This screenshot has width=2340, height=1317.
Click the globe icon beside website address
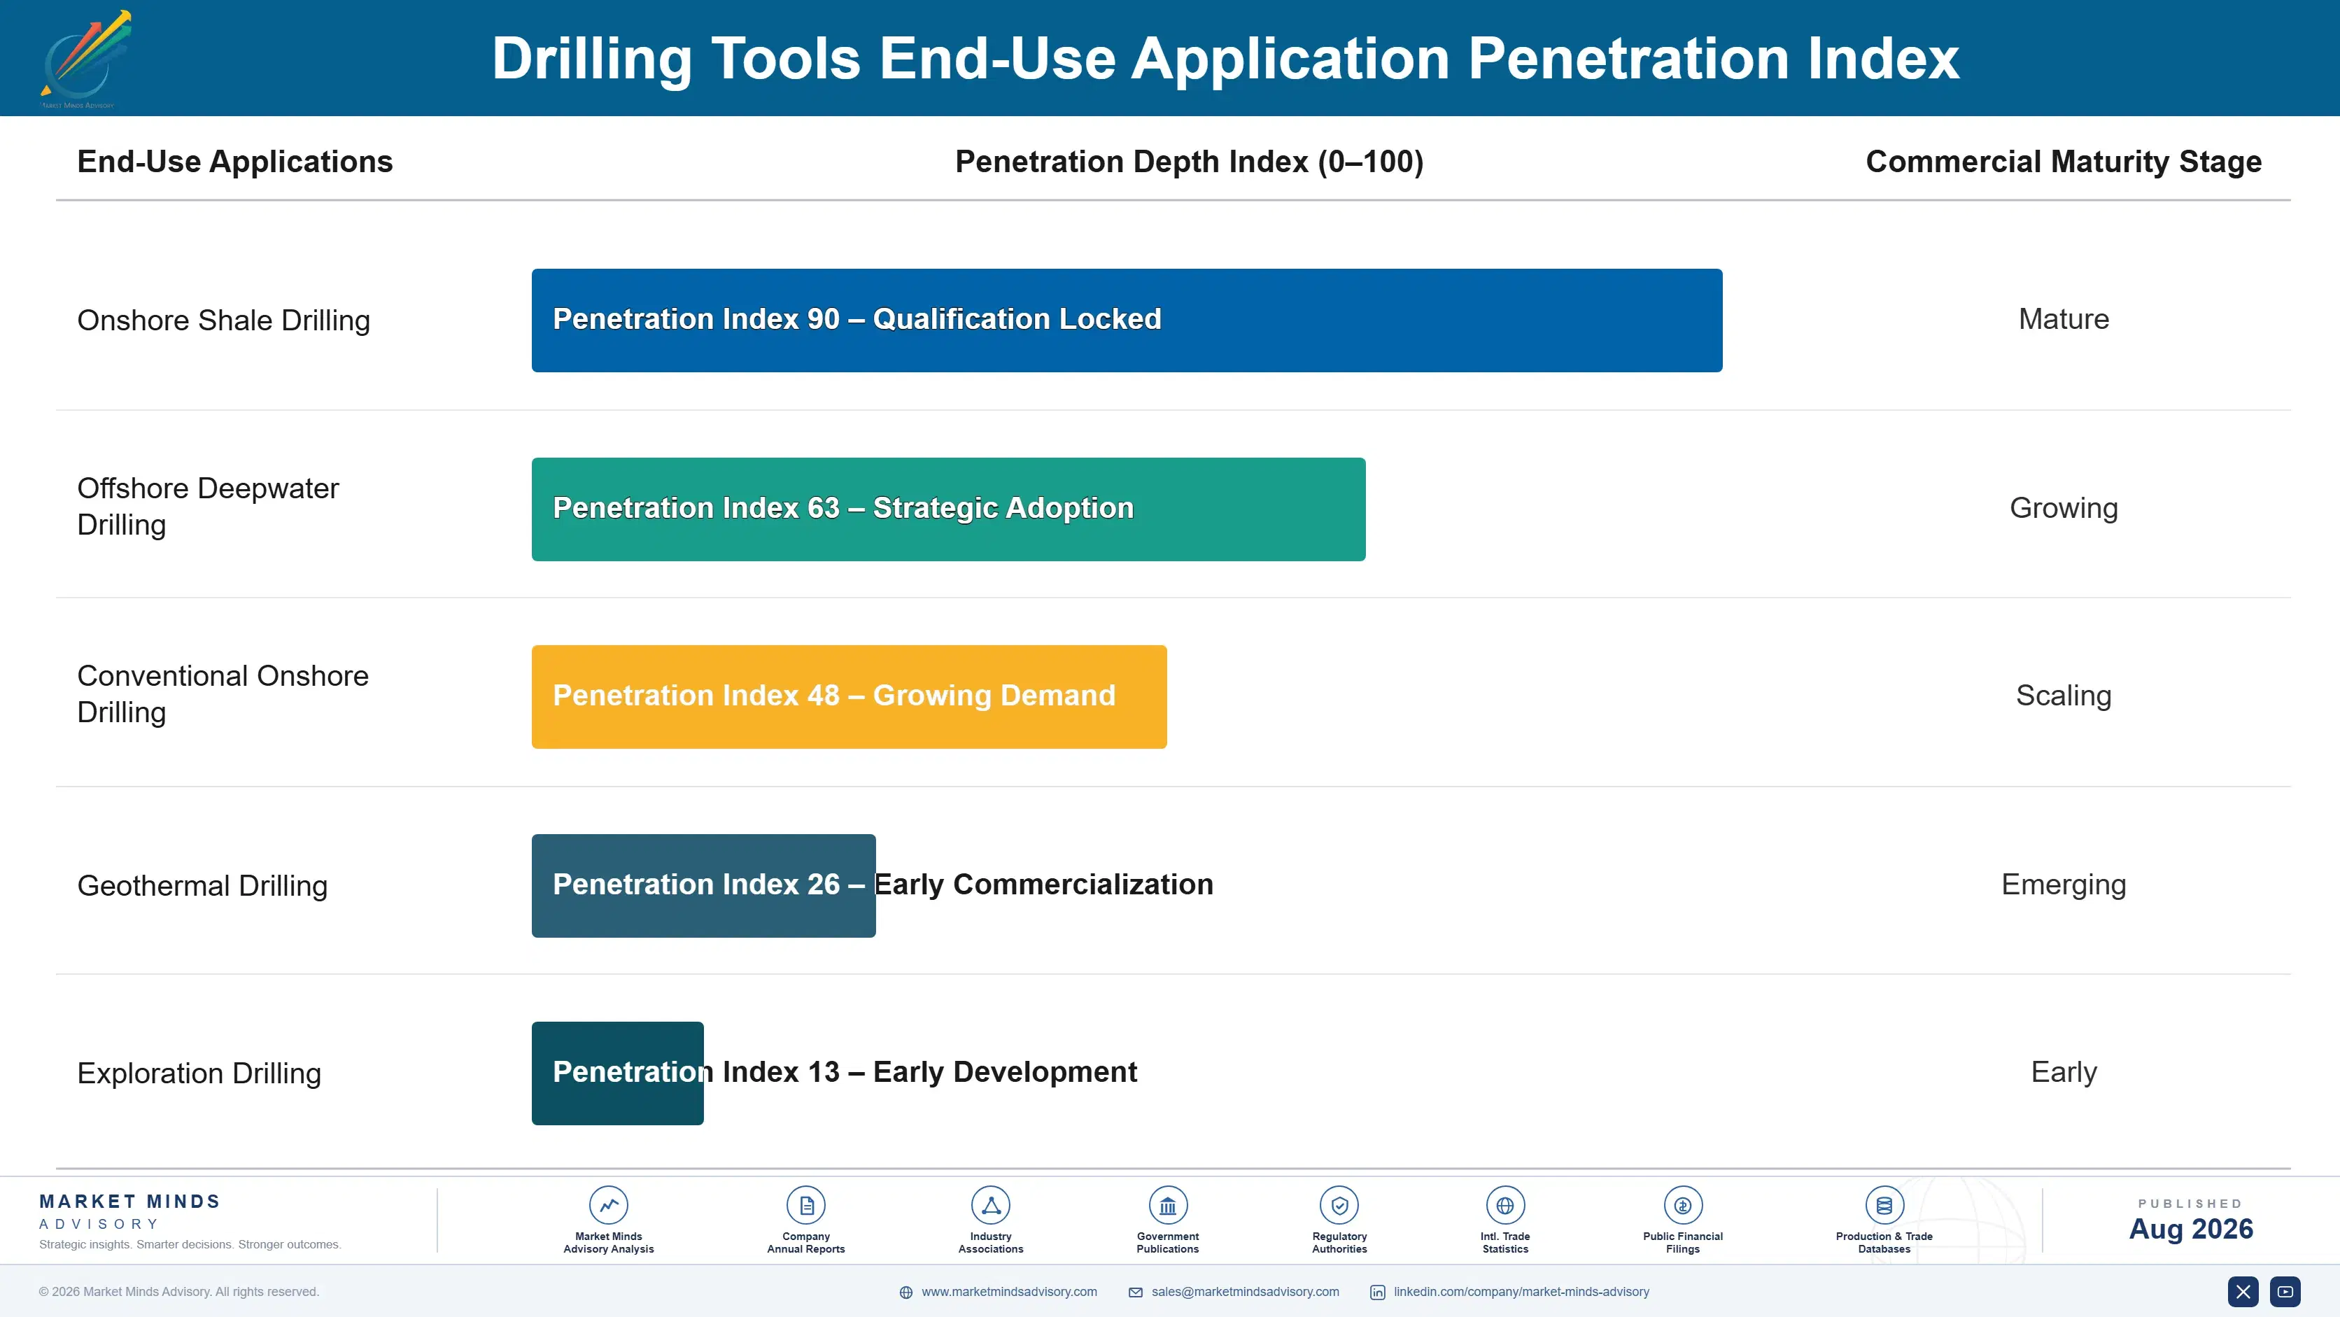coord(905,1293)
